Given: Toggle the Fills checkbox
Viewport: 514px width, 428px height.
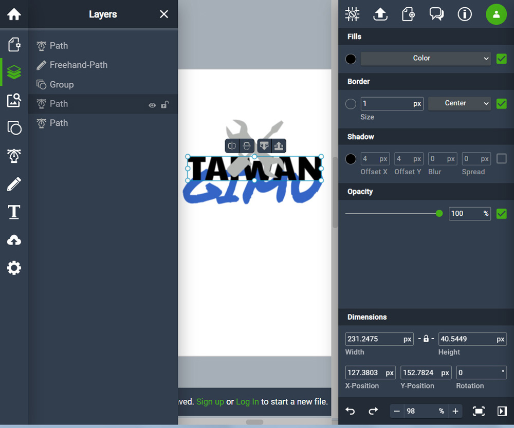Looking at the screenshot, I should (x=502, y=59).
